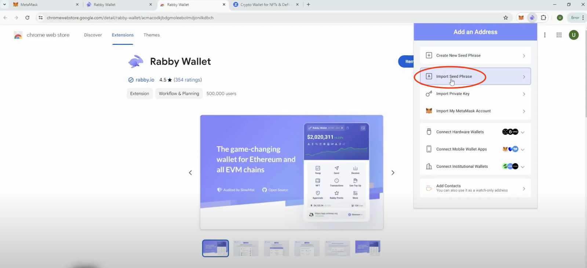The width and height of the screenshot is (587, 268).
Task: Click the Workflow & Planning chip
Action: click(x=179, y=94)
